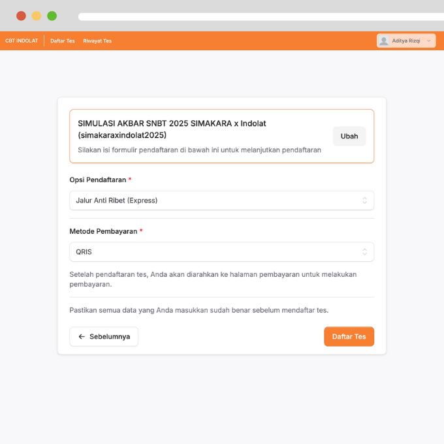Click the green maximize window button

pyautogui.click(x=52, y=16)
